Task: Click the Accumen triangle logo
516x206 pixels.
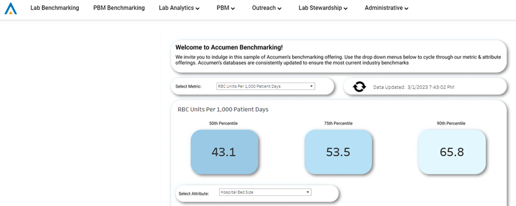Action: [x=11, y=8]
